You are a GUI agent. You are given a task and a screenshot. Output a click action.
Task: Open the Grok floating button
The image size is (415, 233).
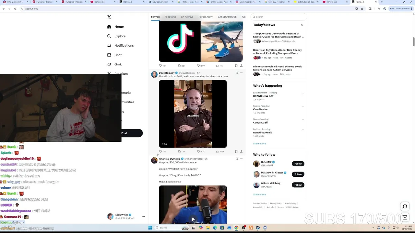(x=405, y=206)
